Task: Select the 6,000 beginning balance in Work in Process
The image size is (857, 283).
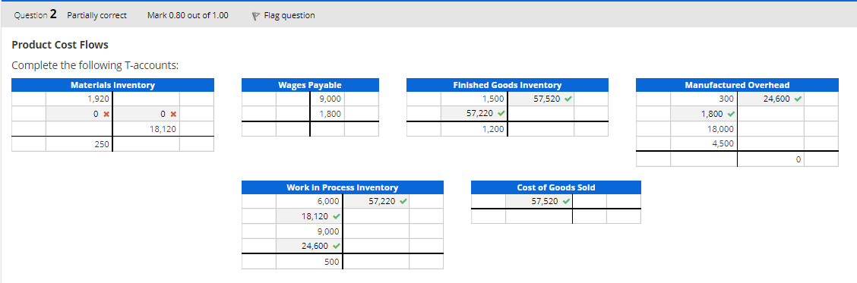Action: (x=308, y=201)
